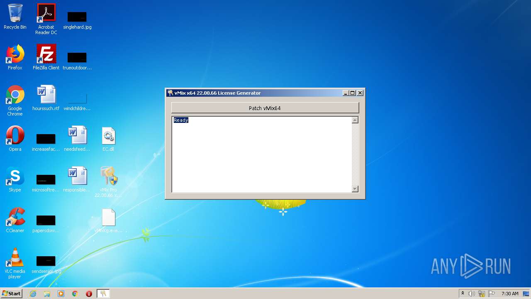Image resolution: width=531 pixels, height=299 pixels.
Task: Click the log box scroll up arrow
Action: tap(355, 120)
